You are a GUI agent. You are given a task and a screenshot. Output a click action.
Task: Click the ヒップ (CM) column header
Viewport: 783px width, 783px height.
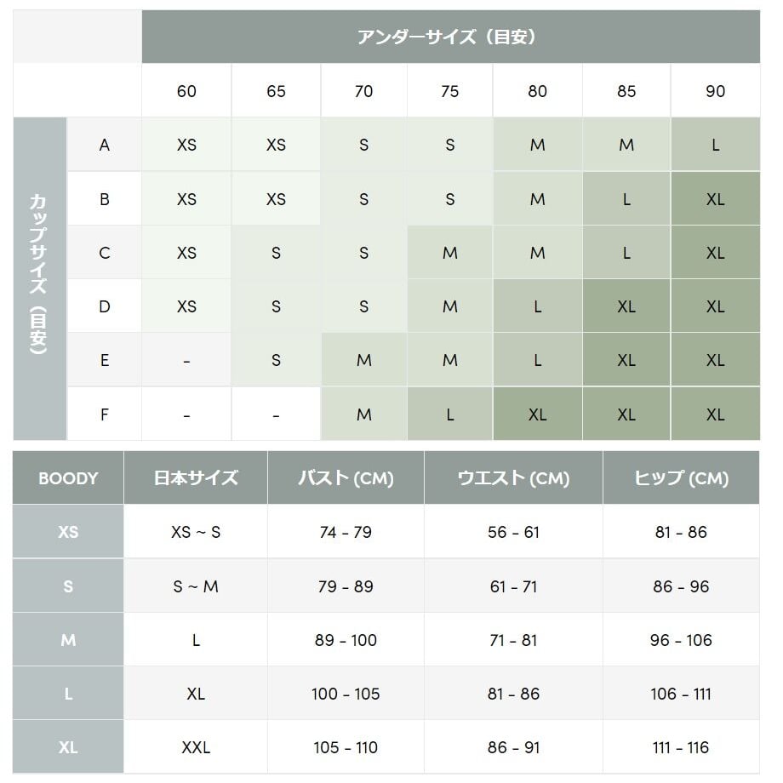point(681,478)
